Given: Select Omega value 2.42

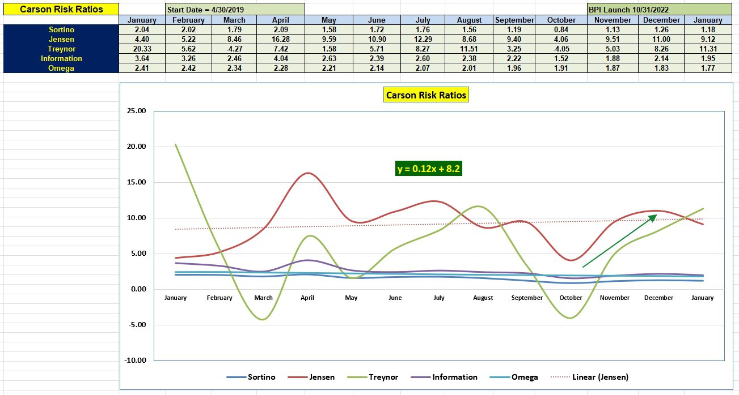Looking at the screenshot, I should (189, 68).
